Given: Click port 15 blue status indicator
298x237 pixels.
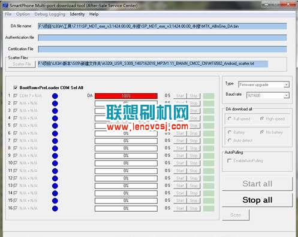Looking at the screenshot, I should (x=55, y=201).
